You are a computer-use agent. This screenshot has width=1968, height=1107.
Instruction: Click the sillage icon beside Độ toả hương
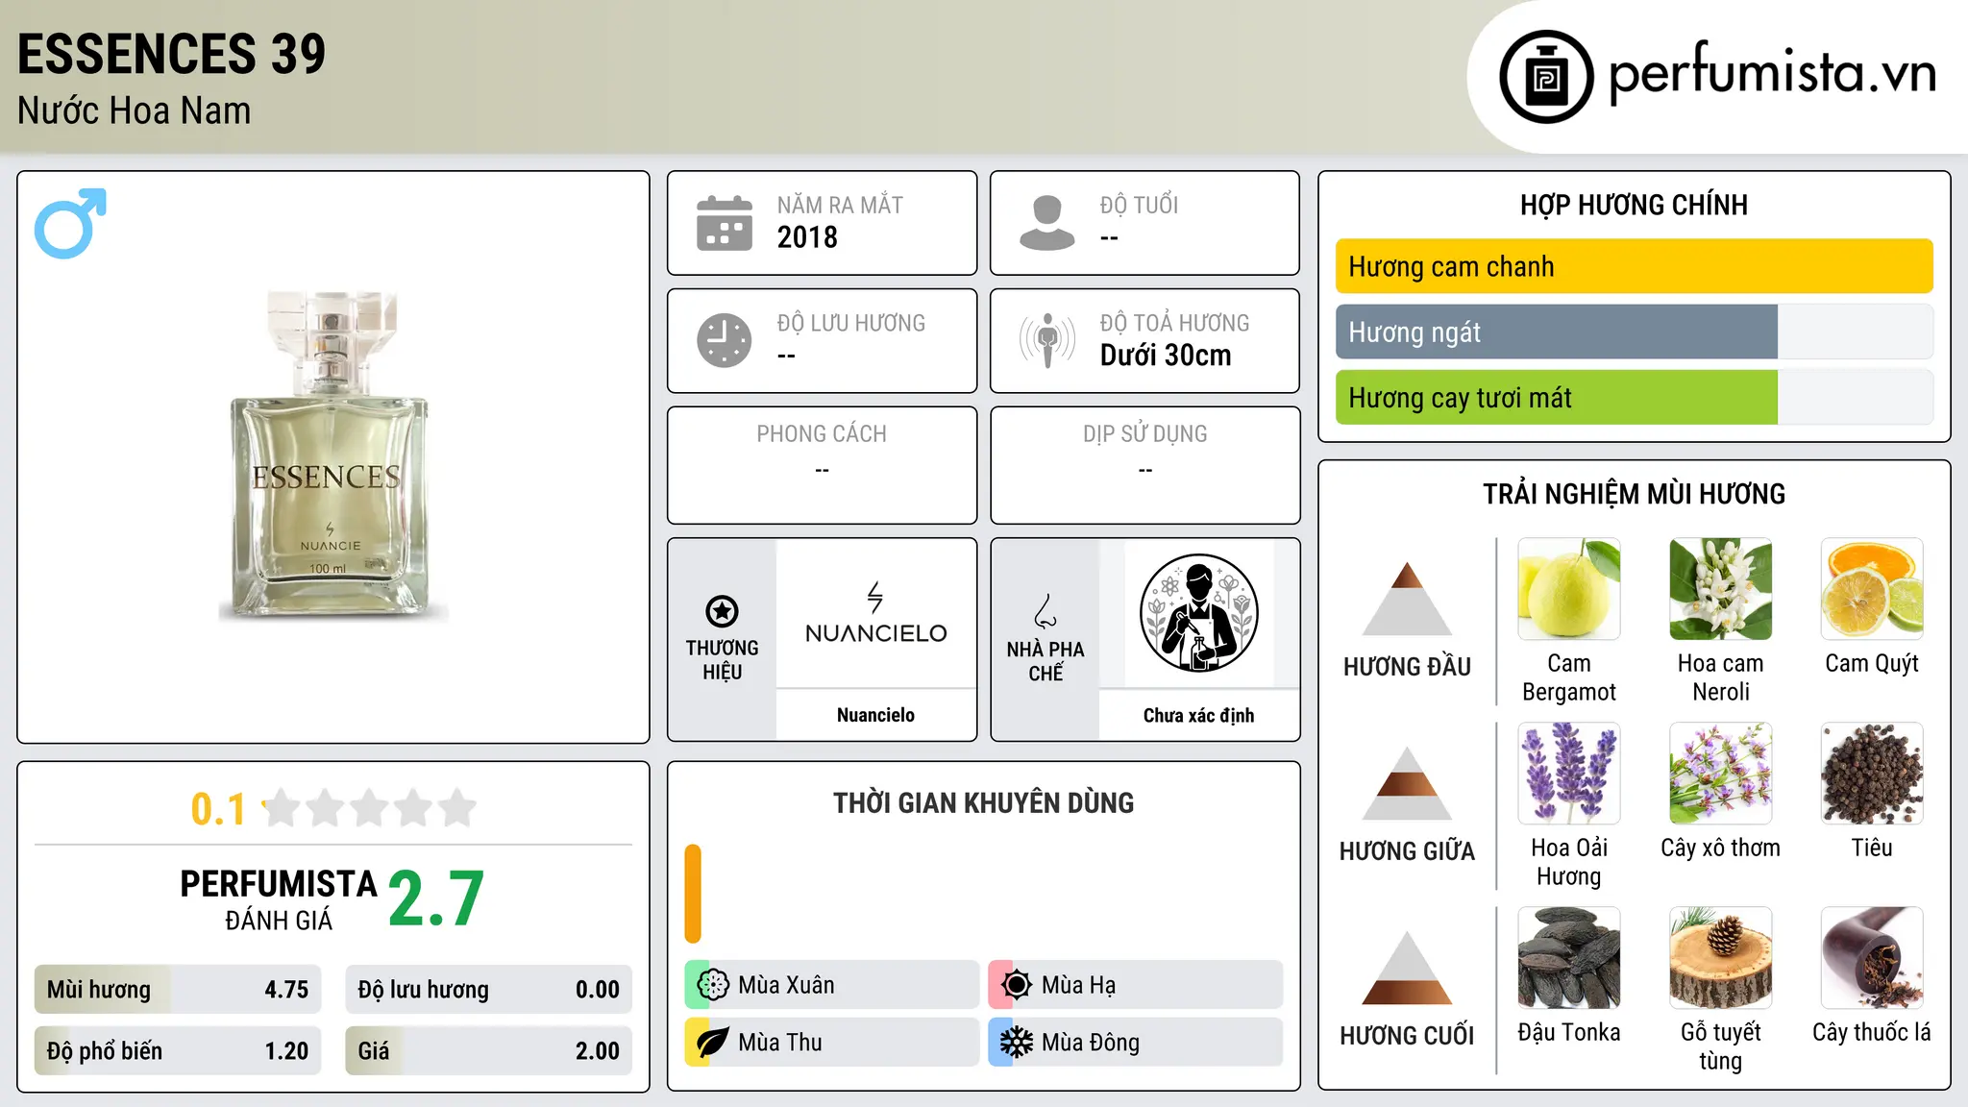click(x=1046, y=340)
